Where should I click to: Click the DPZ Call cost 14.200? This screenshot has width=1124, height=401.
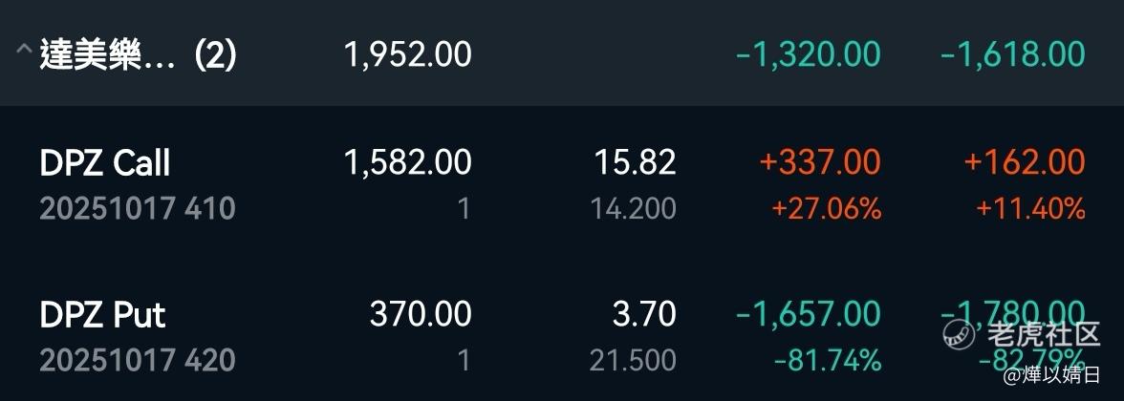[633, 209]
